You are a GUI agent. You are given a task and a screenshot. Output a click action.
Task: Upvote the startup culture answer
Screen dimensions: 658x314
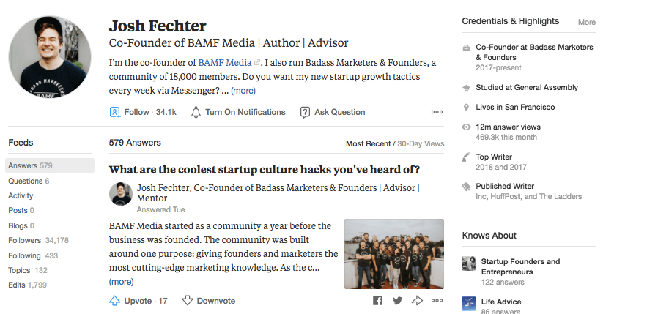pos(115,301)
